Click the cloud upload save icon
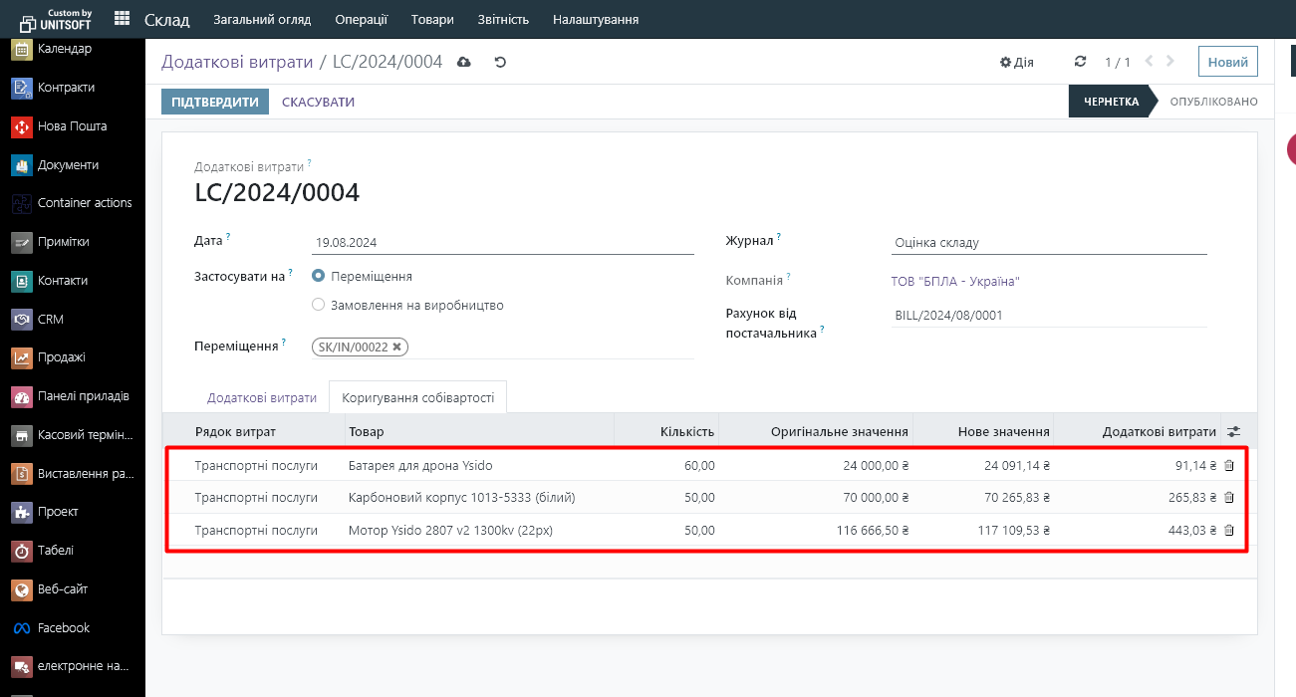 pos(463,62)
